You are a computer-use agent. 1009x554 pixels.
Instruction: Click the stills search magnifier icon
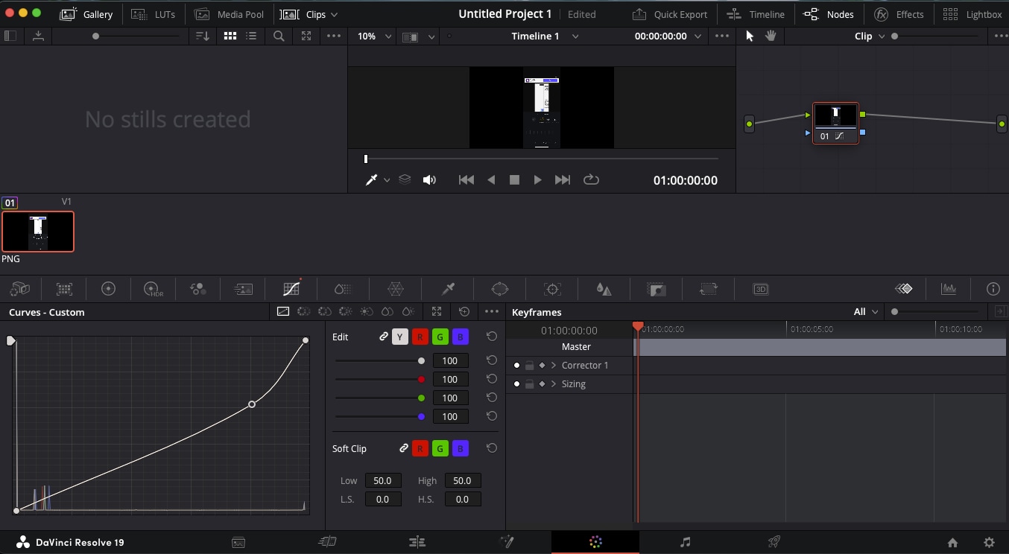point(279,36)
